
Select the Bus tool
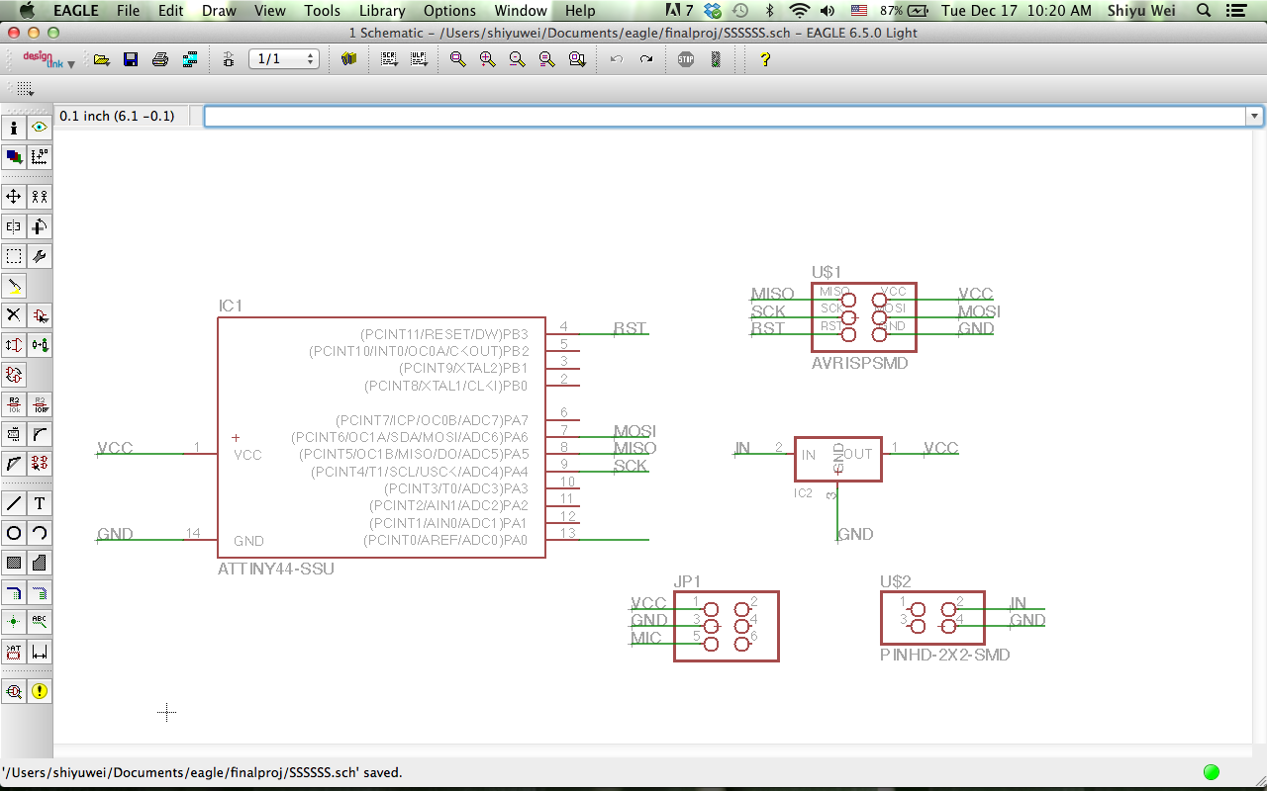coord(14,593)
